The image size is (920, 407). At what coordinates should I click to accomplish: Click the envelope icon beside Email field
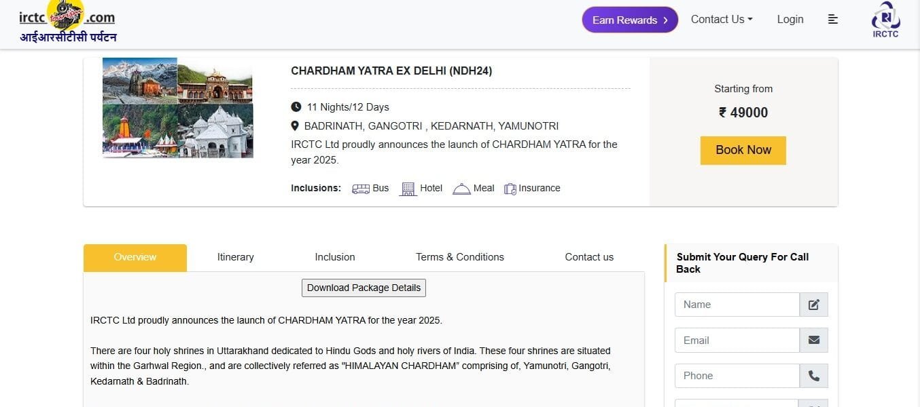[x=814, y=340]
